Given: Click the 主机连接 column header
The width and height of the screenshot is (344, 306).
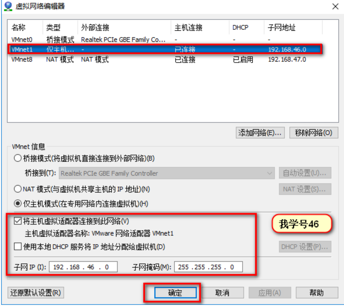Looking at the screenshot, I should [200, 28].
